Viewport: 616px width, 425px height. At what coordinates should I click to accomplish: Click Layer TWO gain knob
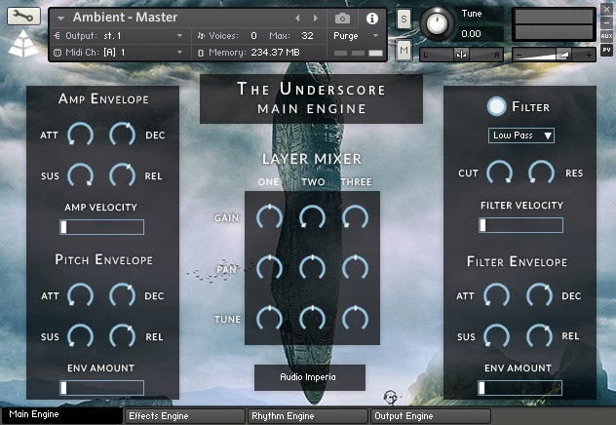(312, 217)
